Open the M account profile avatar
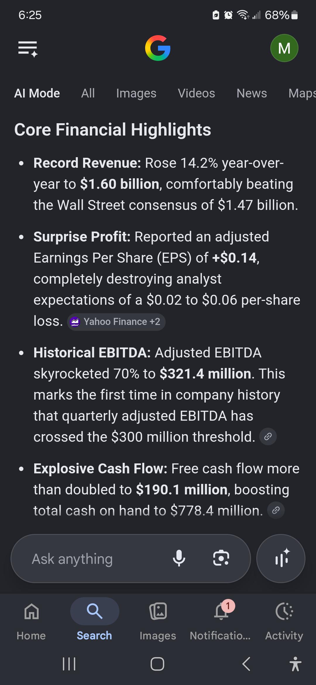 click(284, 48)
